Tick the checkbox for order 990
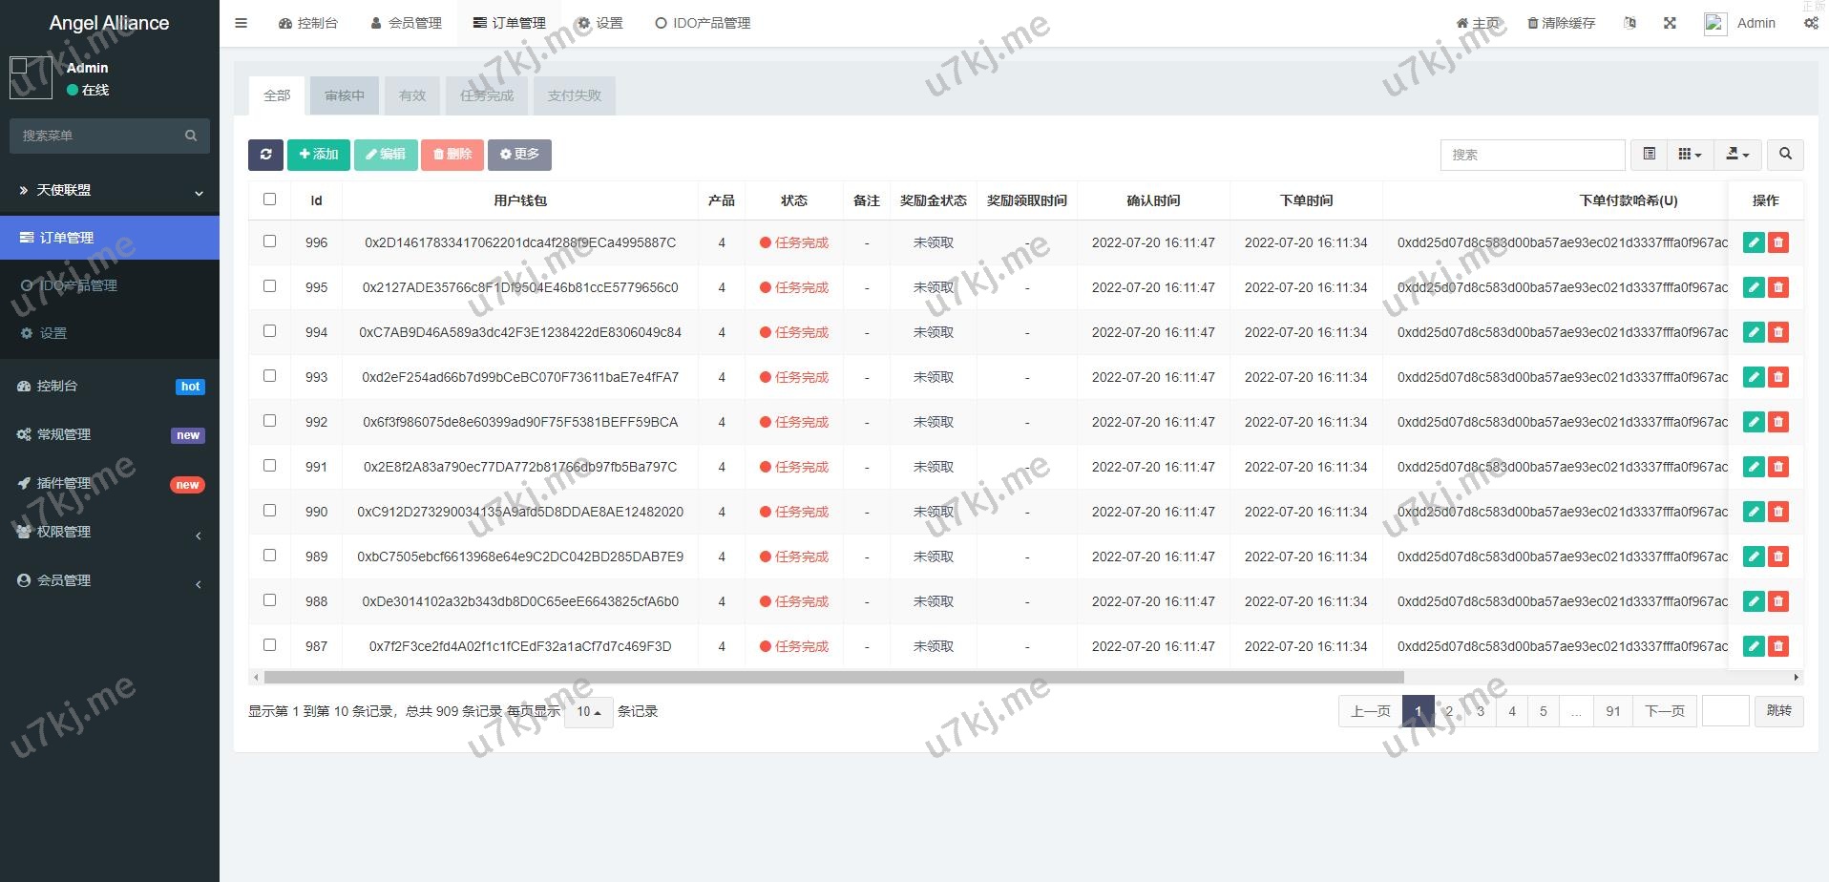The width and height of the screenshot is (1829, 882). click(x=269, y=511)
